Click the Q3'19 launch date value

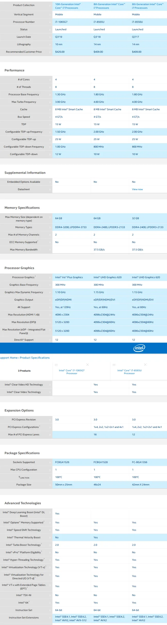click(x=59, y=37)
